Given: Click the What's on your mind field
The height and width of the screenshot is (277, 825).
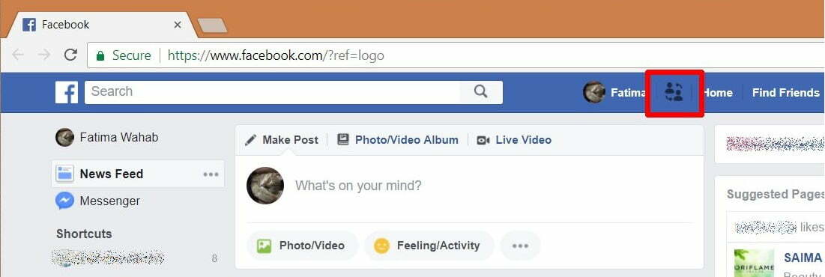Looking at the screenshot, I should click(357, 186).
